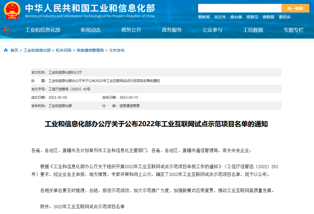Go to the 查数据 quick link
The width and height of the screenshot is (314, 214).
click(x=268, y=17)
